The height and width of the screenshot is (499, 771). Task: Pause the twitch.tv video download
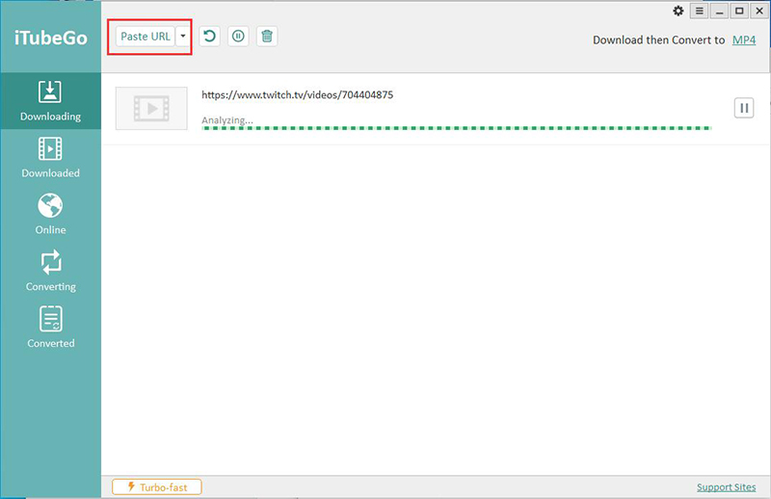point(744,108)
